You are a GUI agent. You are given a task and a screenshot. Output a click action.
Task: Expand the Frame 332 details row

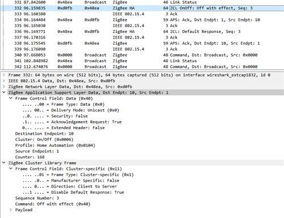click(x=4, y=75)
